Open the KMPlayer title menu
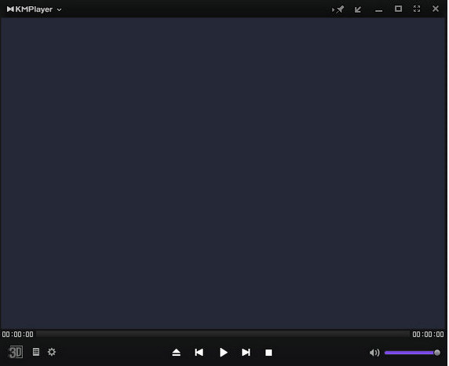The height and width of the screenshot is (366, 449). pos(34,9)
